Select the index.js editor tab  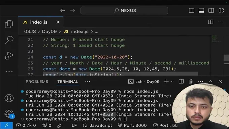coord(41,22)
